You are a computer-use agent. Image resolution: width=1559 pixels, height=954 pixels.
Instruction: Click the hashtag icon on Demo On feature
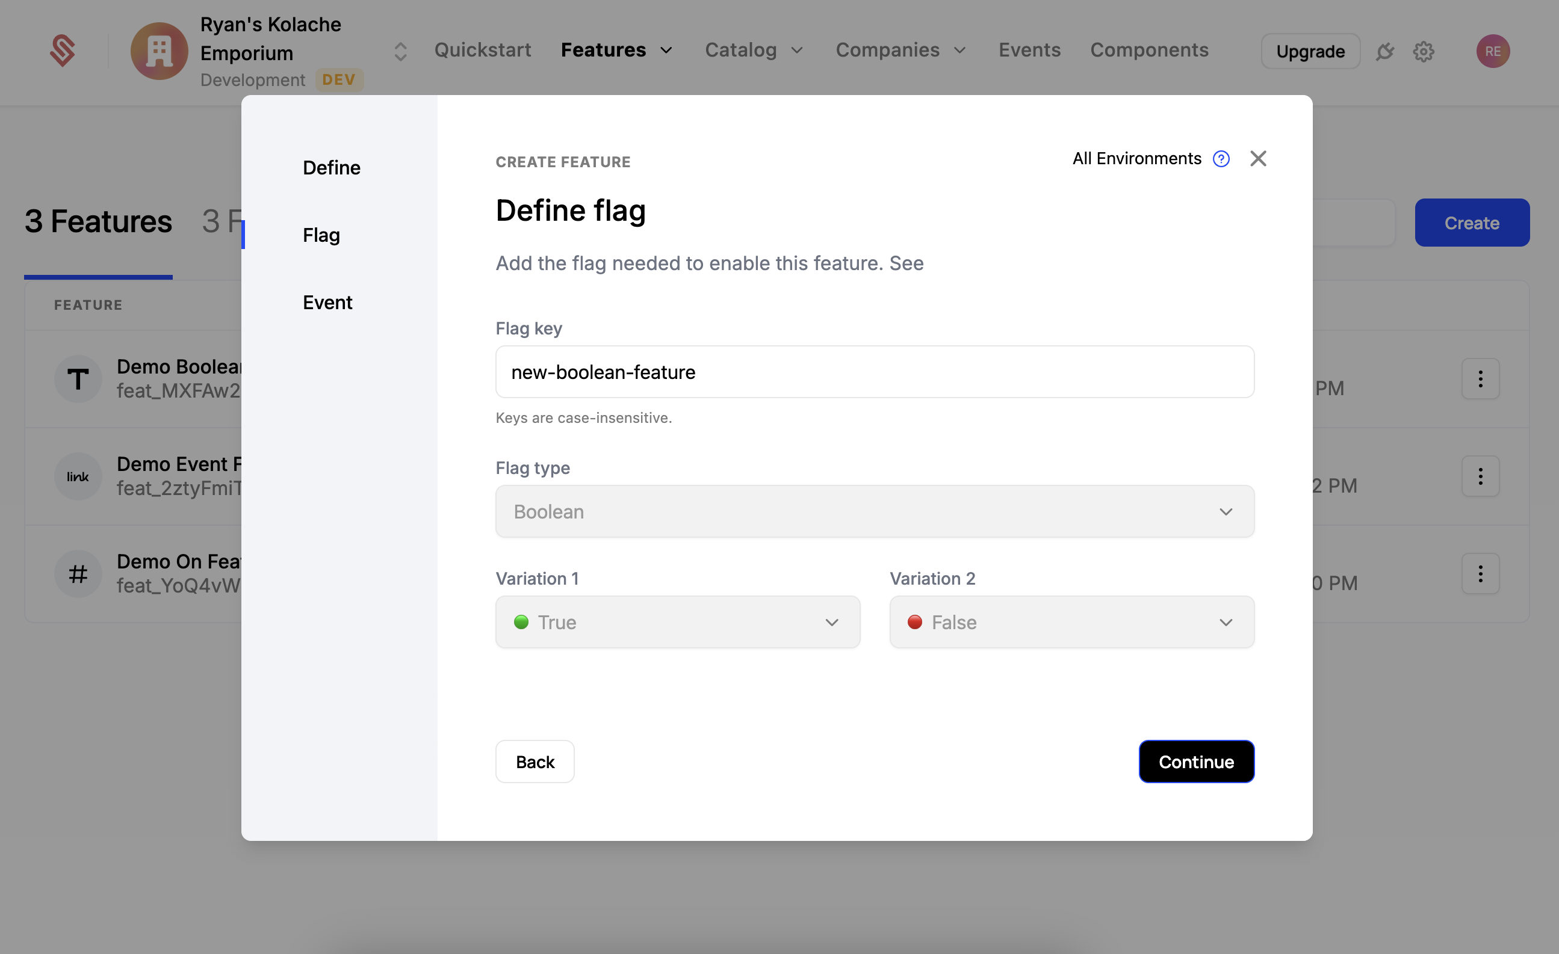pos(78,573)
